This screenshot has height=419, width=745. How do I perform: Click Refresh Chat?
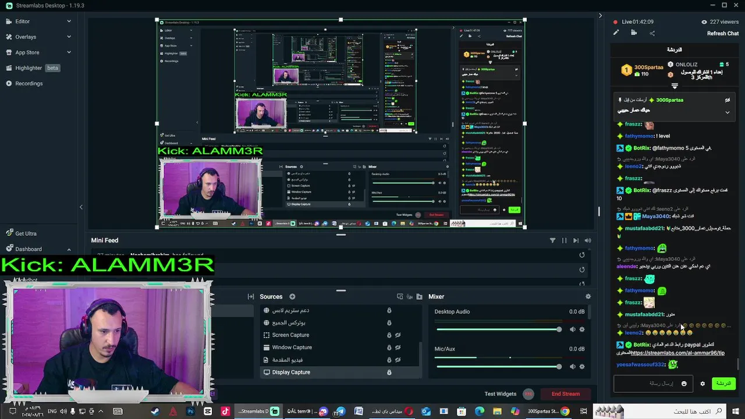(723, 34)
